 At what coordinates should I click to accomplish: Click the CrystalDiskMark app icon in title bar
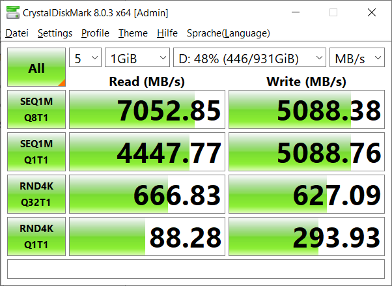click(x=13, y=12)
